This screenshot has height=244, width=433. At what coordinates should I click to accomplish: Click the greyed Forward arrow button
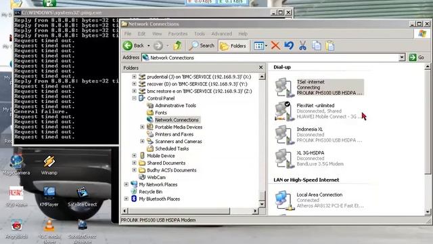coord(158,45)
